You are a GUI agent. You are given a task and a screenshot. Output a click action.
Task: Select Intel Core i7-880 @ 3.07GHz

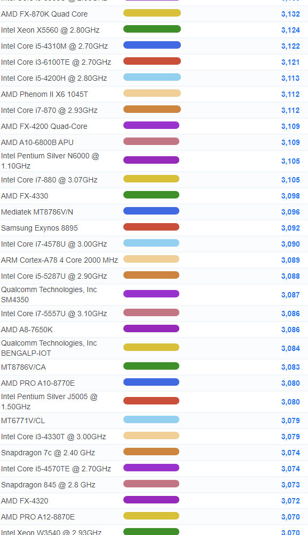pyautogui.click(x=49, y=180)
